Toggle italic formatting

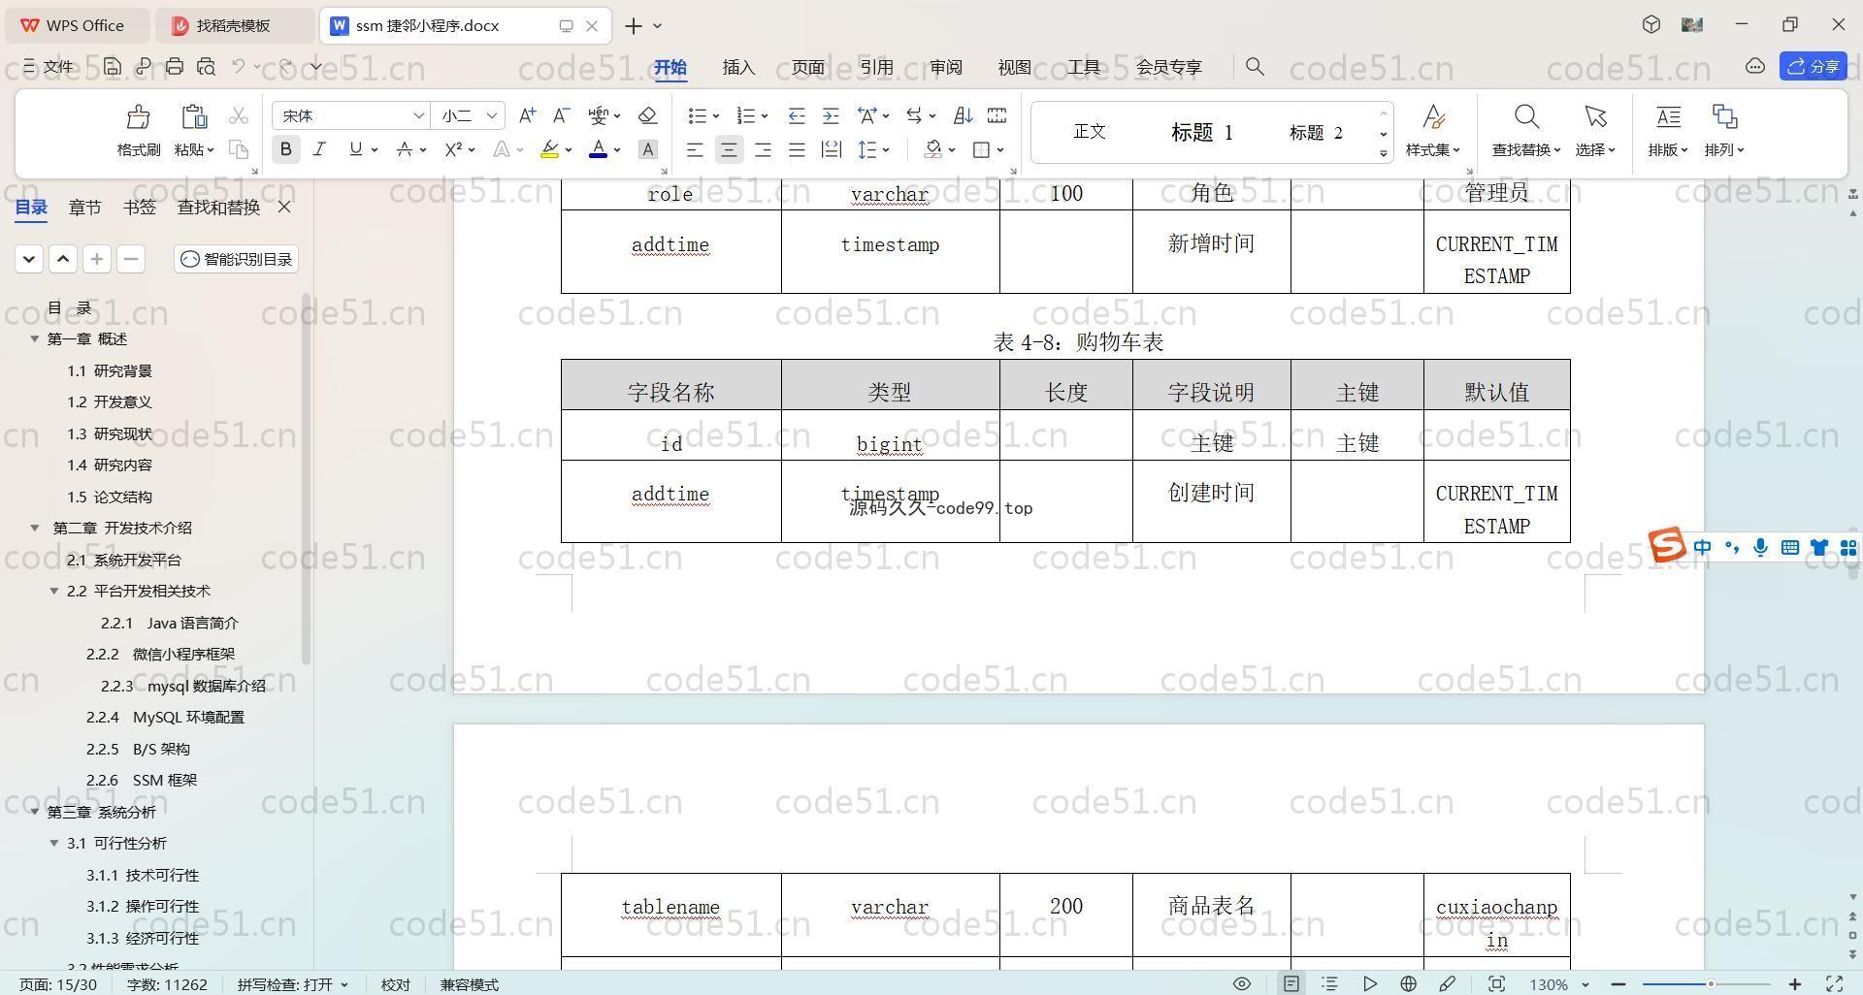319,149
